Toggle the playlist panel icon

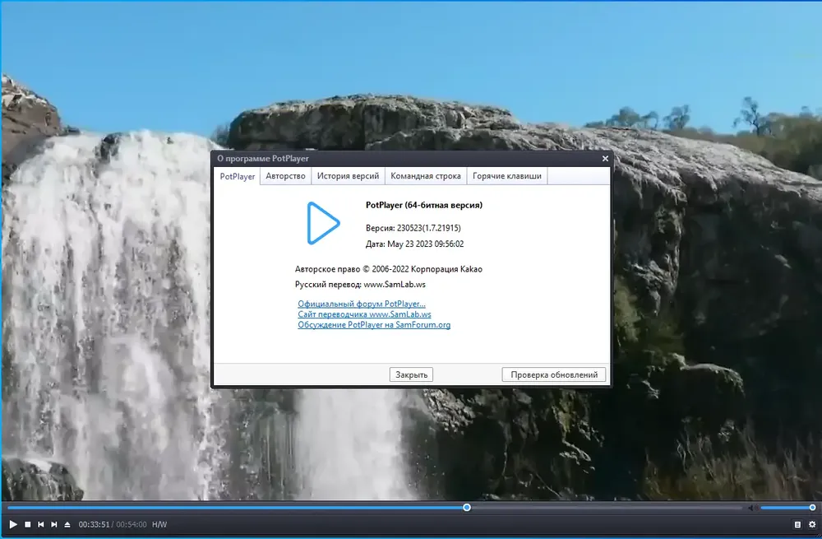click(797, 524)
